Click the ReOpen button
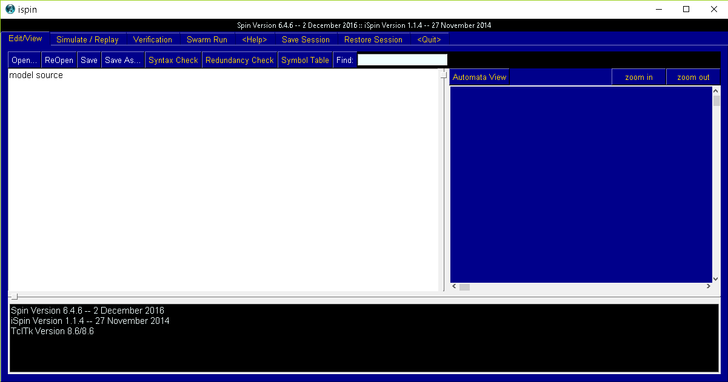The height and width of the screenshot is (382, 728). pyautogui.click(x=59, y=60)
